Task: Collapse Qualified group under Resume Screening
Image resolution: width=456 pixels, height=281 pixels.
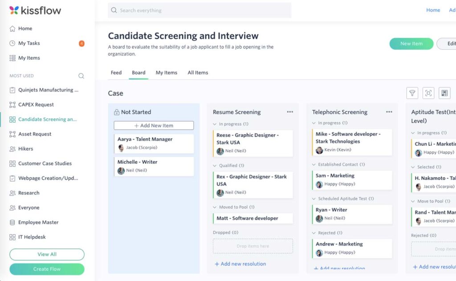Action: (216, 165)
